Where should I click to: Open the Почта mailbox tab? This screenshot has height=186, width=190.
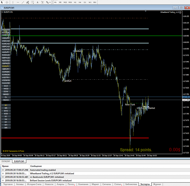point(71,184)
